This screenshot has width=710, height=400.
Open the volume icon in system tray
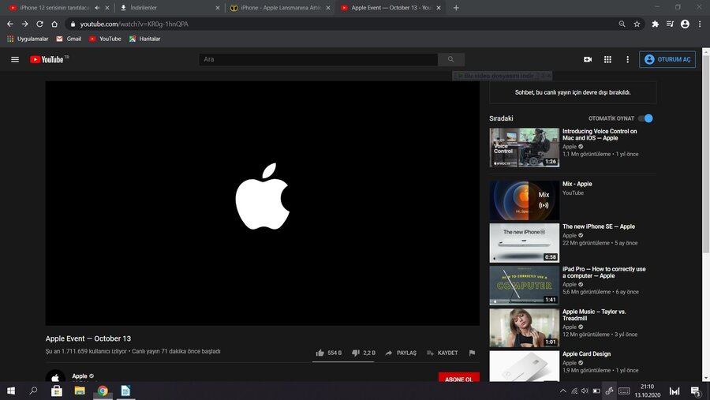tap(585, 391)
